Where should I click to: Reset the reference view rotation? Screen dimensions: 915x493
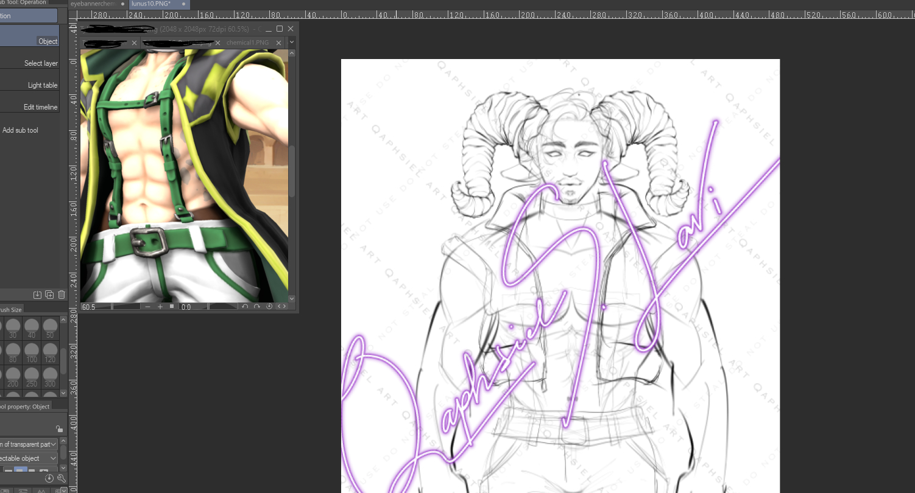pyautogui.click(x=269, y=307)
